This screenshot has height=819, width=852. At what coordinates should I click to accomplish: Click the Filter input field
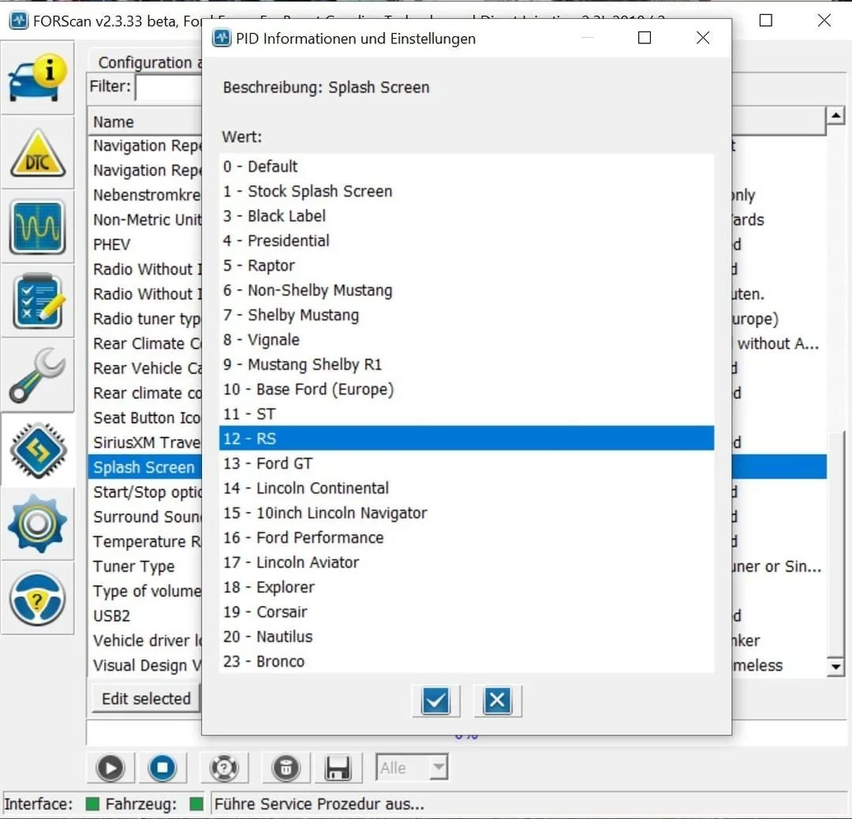(169, 87)
